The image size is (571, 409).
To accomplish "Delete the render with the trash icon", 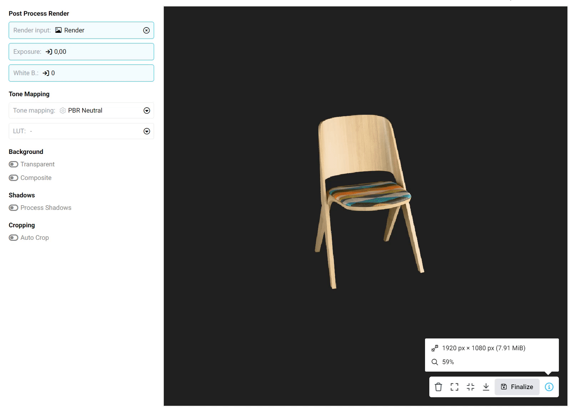I will (438, 387).
